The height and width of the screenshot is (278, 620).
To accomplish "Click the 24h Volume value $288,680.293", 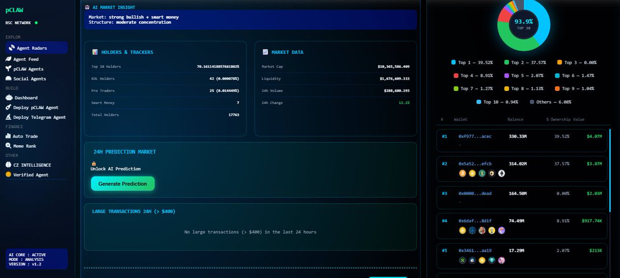I will click(397, 91).
